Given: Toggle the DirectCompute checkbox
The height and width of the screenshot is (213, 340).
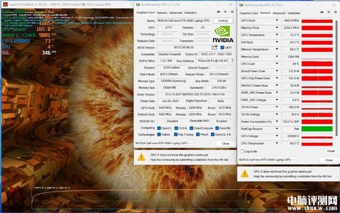Looking at the screenshot, I should (x=191, y=128).
